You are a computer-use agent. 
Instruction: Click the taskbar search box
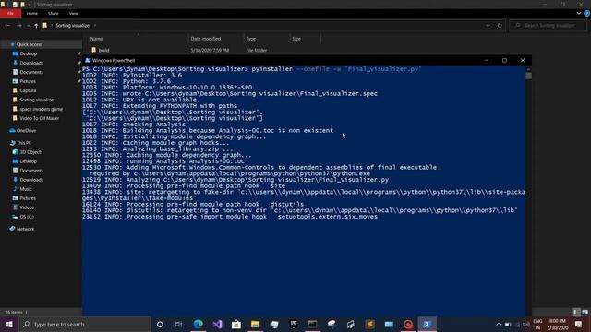pyautogui.click(x=84, y=324)
